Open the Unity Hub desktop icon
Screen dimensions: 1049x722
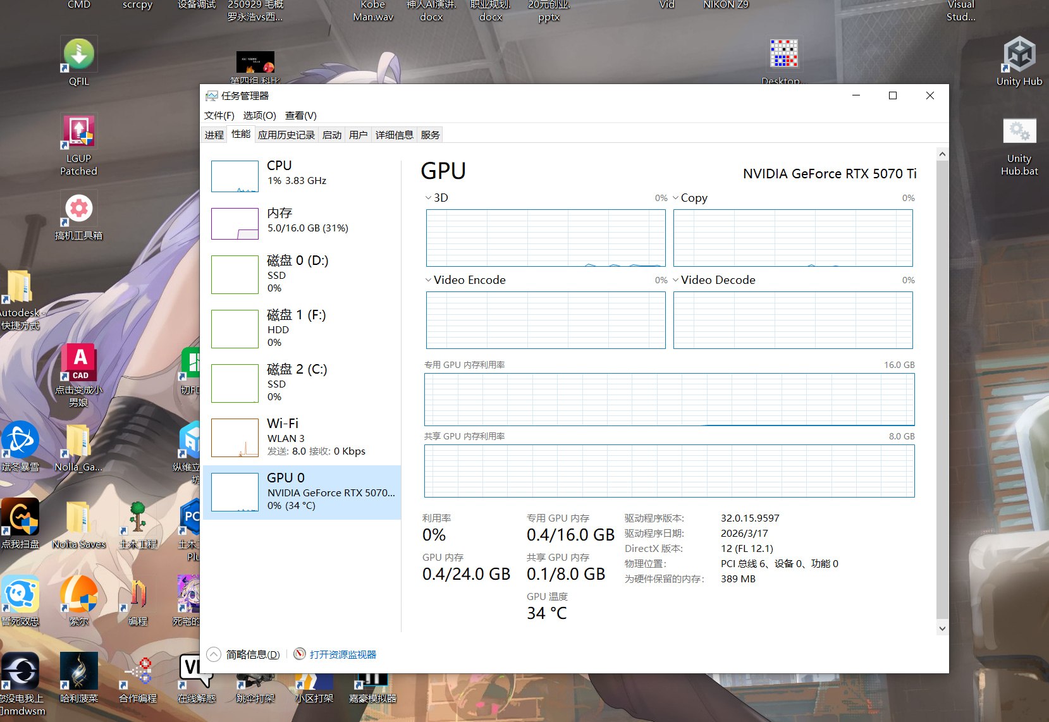pyautogui.click(x=1019, y=55)
